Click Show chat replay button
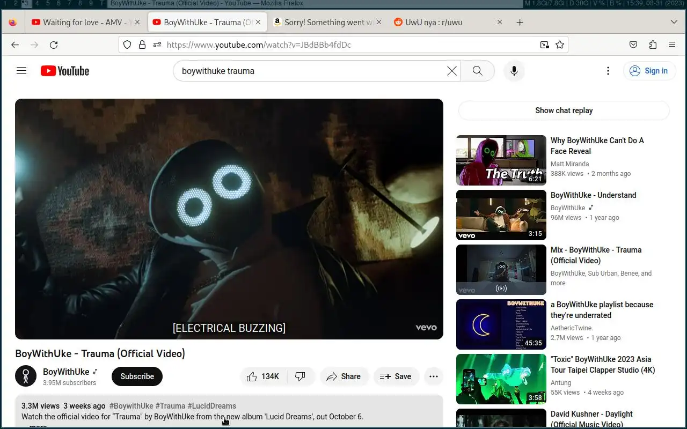687x429 pixels. 564,110
